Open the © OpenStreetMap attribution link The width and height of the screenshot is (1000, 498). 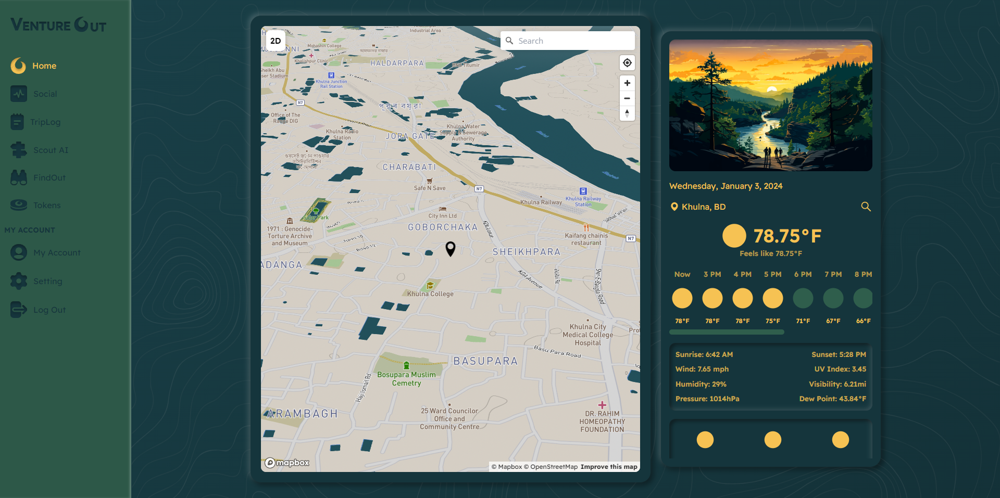(x=551, y=467)
